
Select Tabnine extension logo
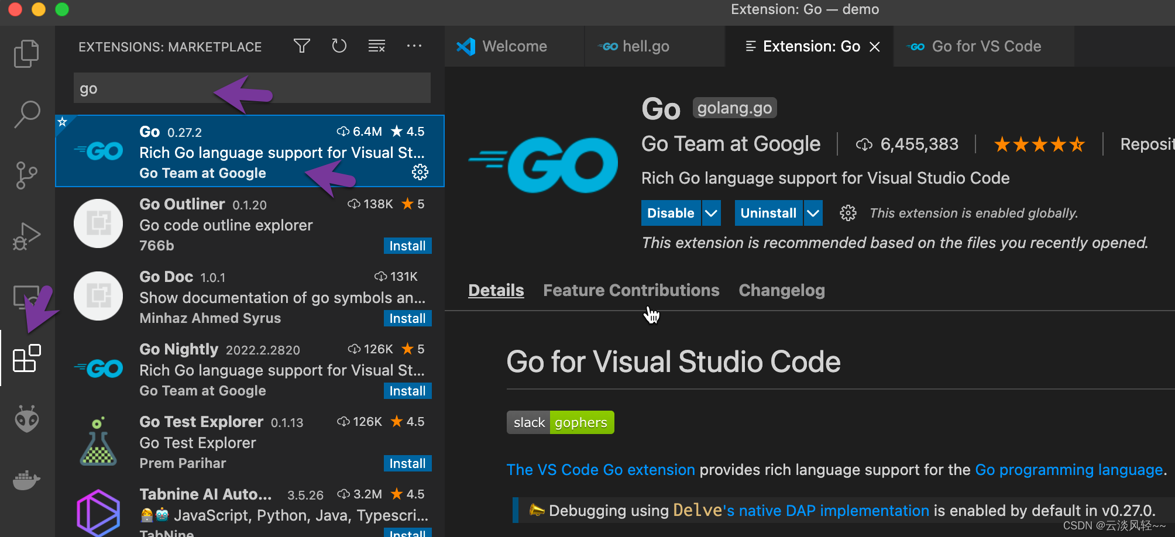tap(98, 513)
